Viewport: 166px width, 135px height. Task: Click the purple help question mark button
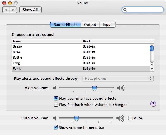point(153,104)
